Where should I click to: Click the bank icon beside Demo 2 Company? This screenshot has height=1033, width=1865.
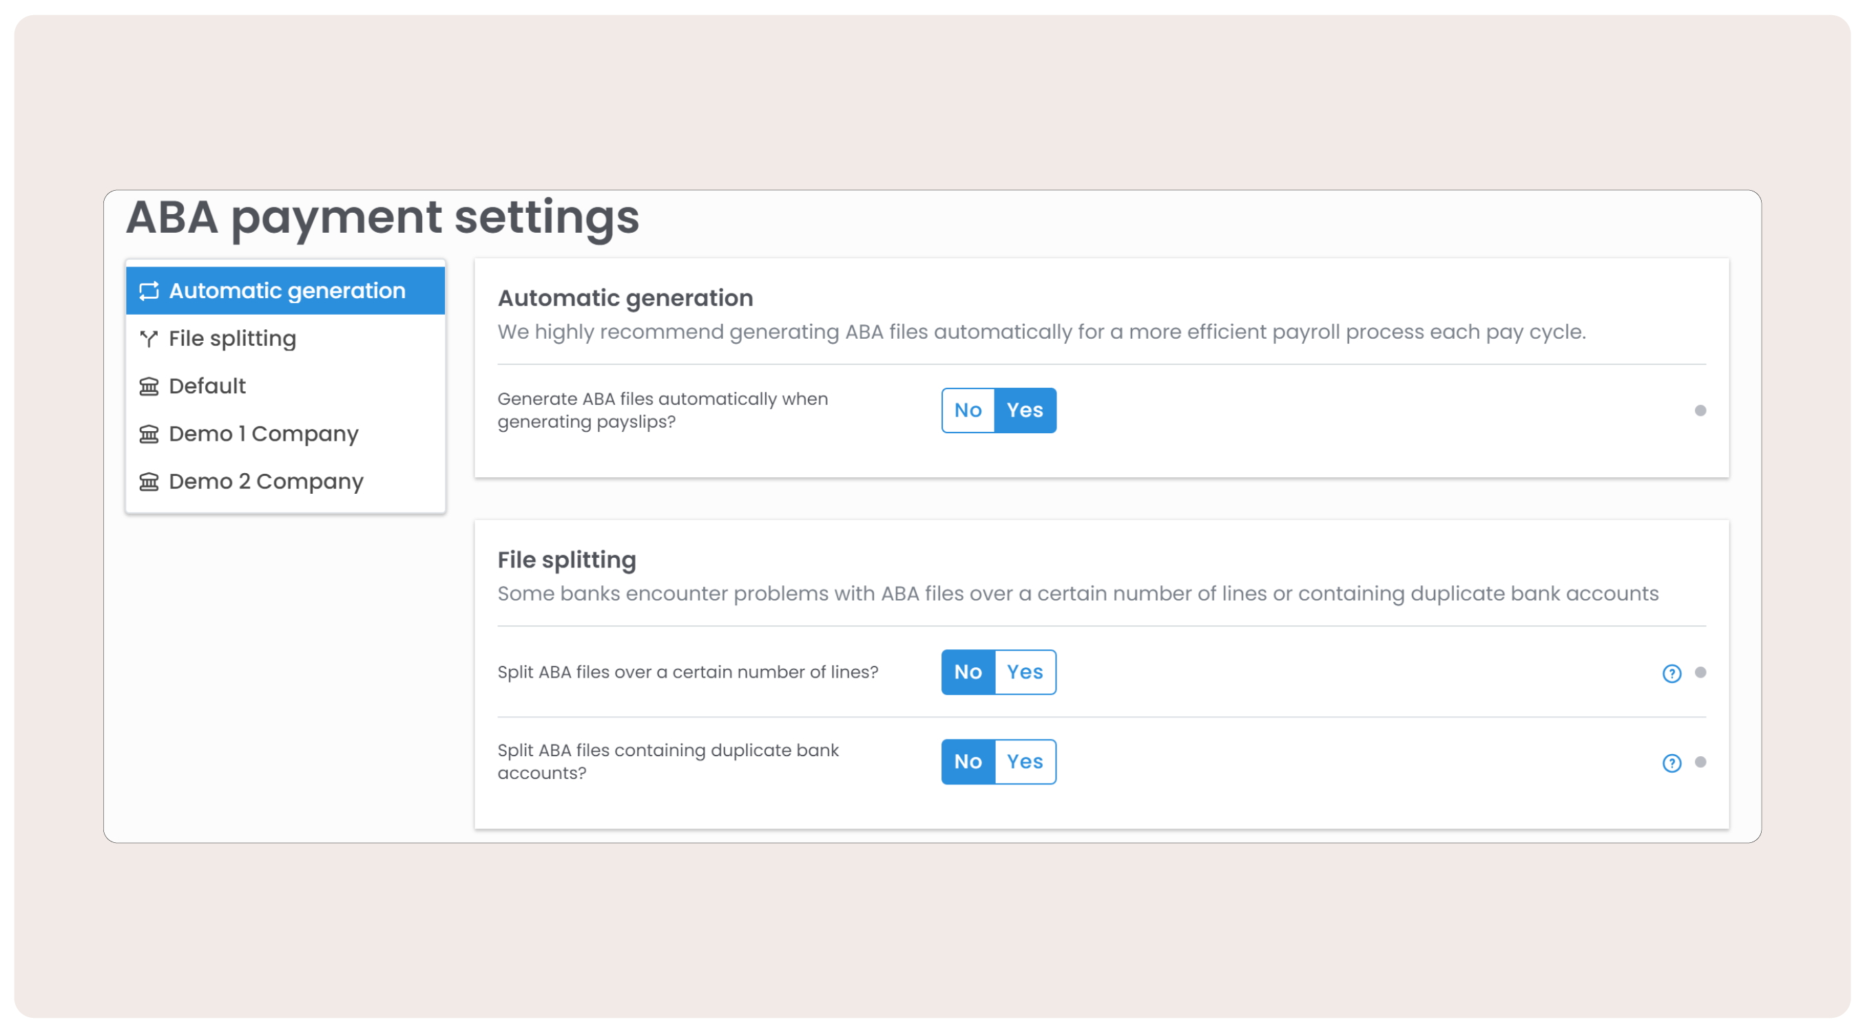149,482
